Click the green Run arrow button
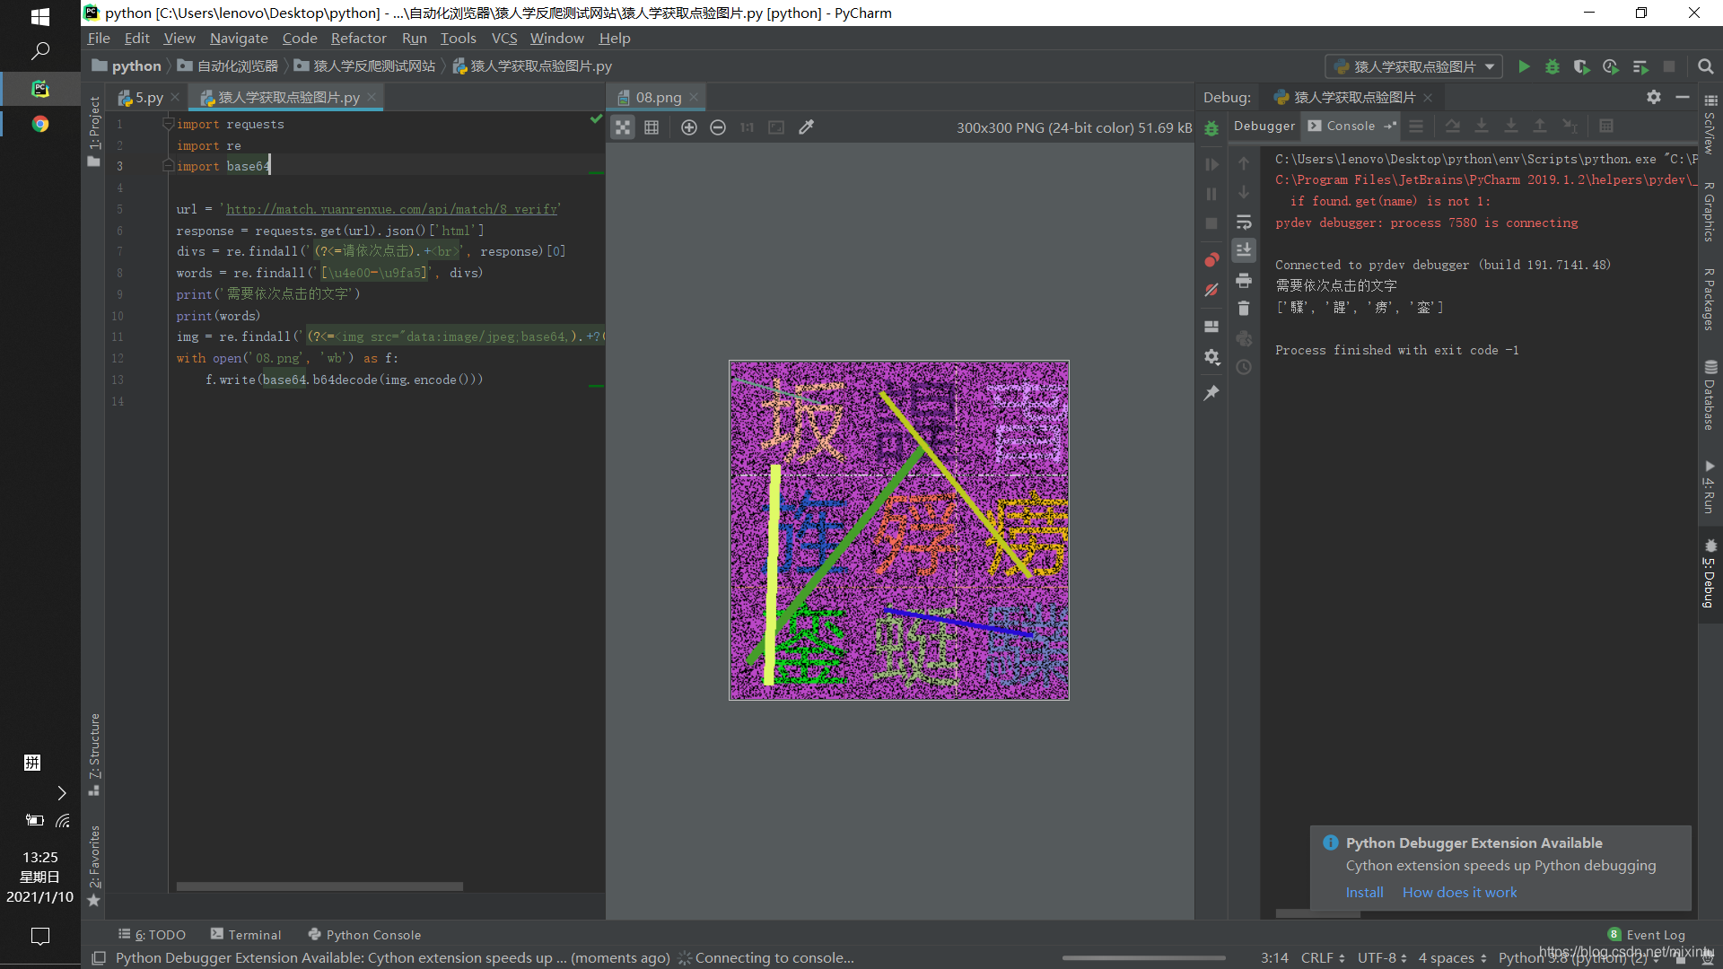The width and height of the screenshot is (1723, 969). [x=1523, y=66]
